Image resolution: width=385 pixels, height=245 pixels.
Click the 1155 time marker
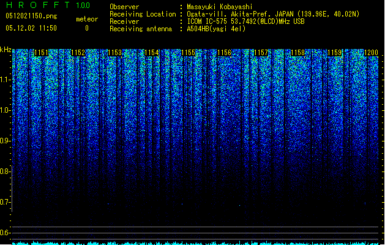click(188, 53)
